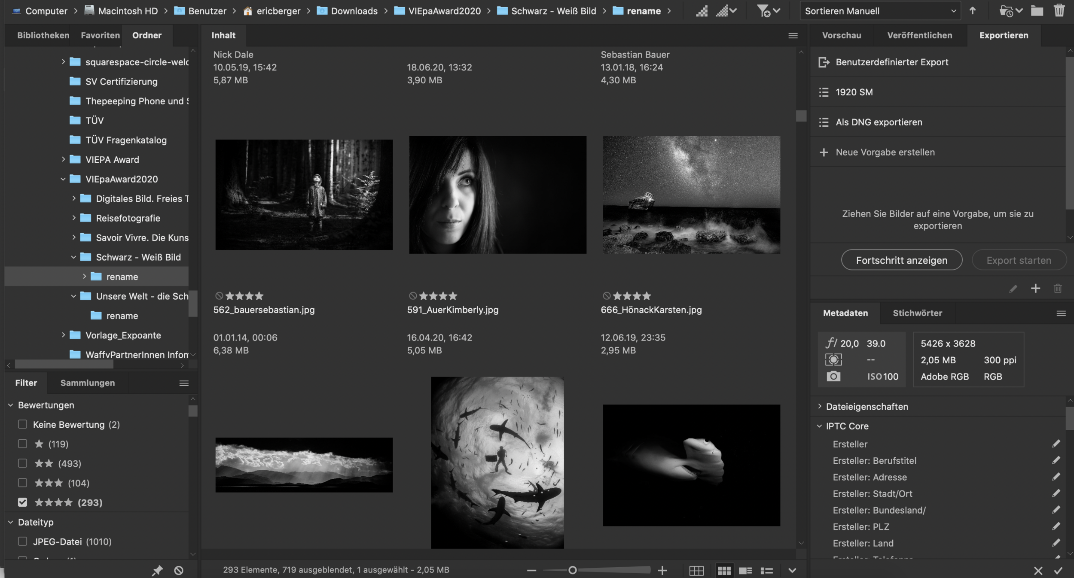
Task: Check the JPEG-Datei filter checkbox
Action: (x=22, y=541)
